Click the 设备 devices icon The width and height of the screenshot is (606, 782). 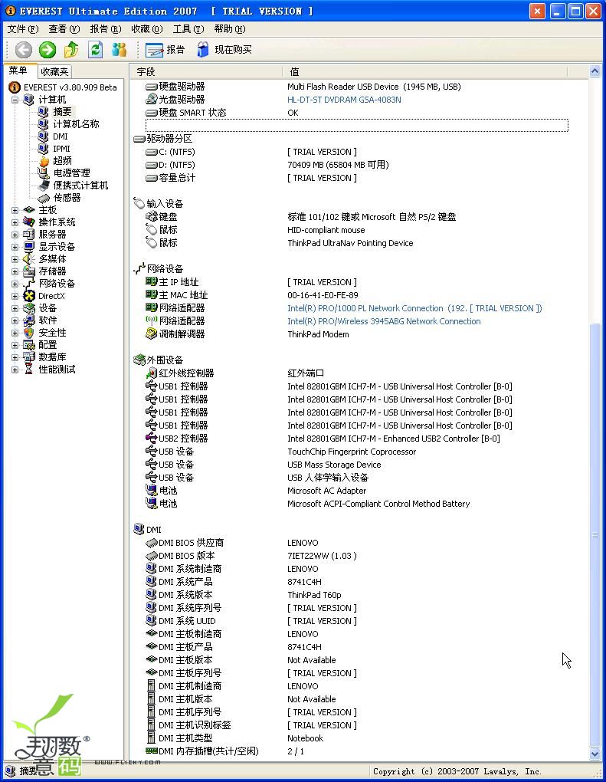pyautogui.click(x=29, y=308)
